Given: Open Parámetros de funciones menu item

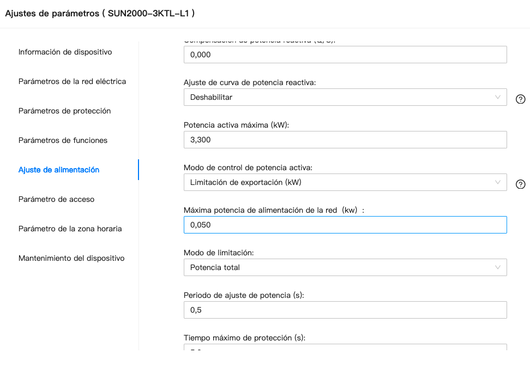Looking at the screenshot, I should click(x=63, y=140).
